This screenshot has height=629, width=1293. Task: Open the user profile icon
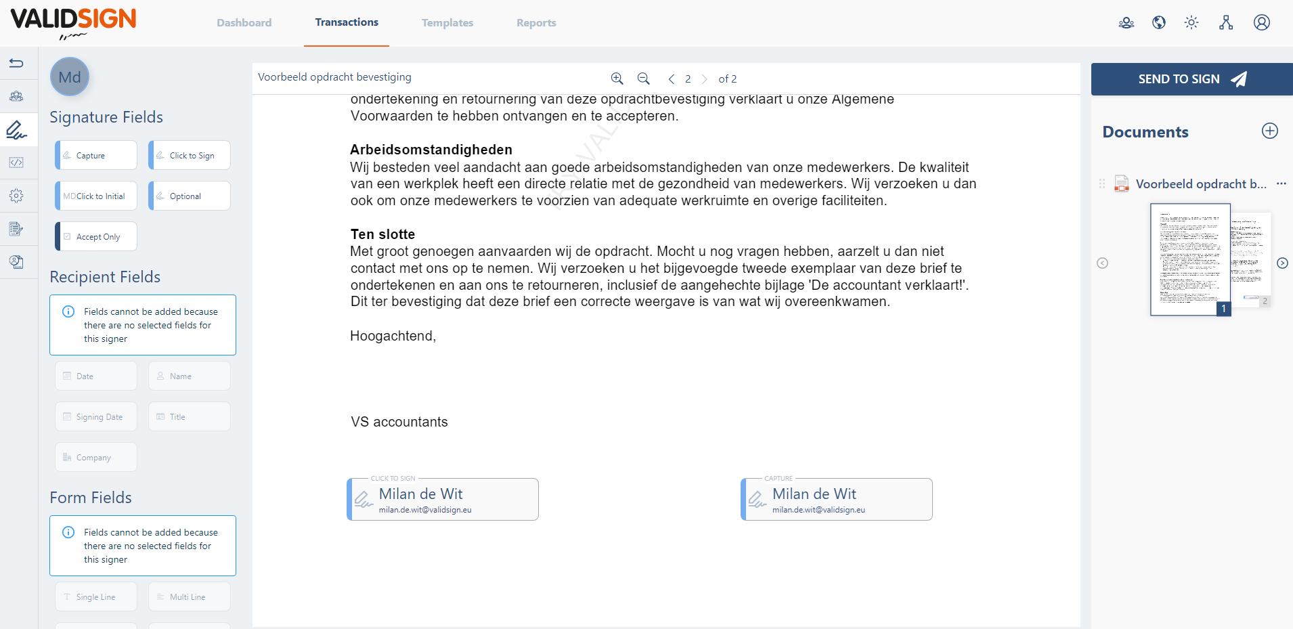coord(1262,22)
